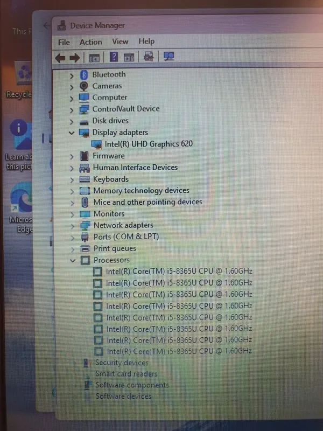Viewport: 323px width, 431px height.
Task: Click the Disk drives icon
Action: pyautogui.click(x=84, y=122)
